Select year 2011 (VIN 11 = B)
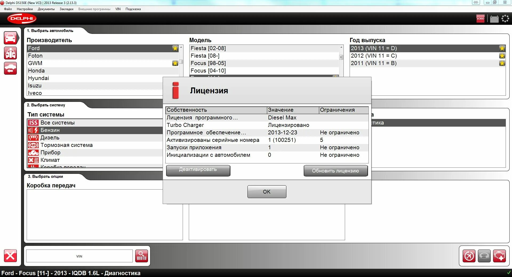 pyautogui.click(x=427, y=63)
